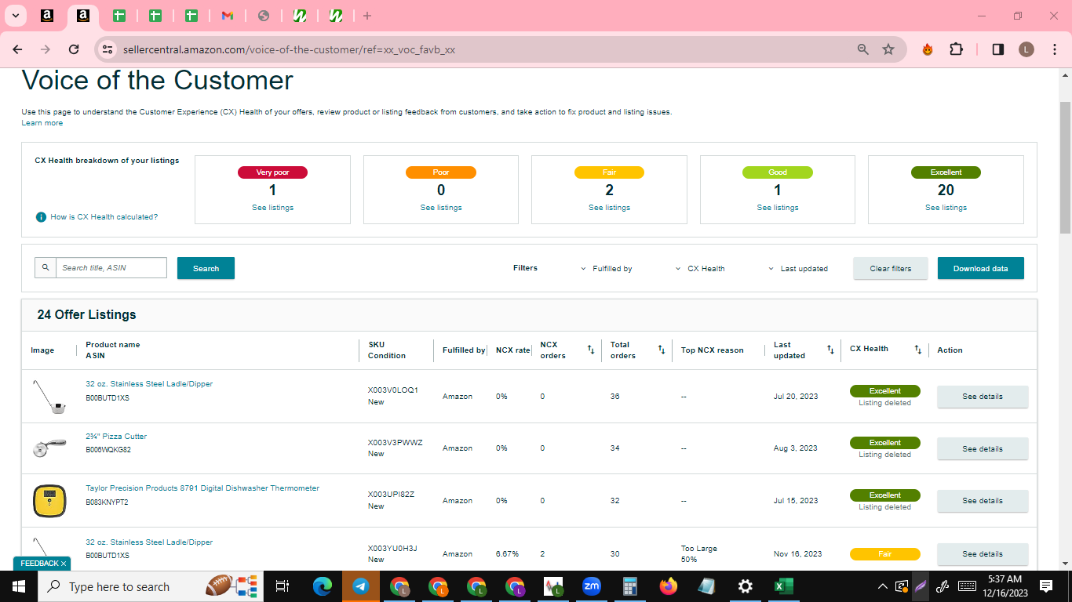See details for the 2¾" Pizza Cutter row

tap(983, 449)
